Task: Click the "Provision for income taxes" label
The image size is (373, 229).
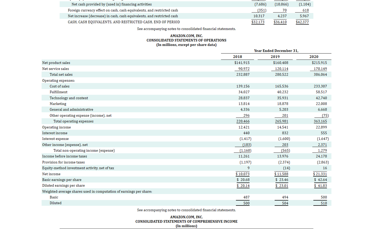Action: (x=63, y=162)
